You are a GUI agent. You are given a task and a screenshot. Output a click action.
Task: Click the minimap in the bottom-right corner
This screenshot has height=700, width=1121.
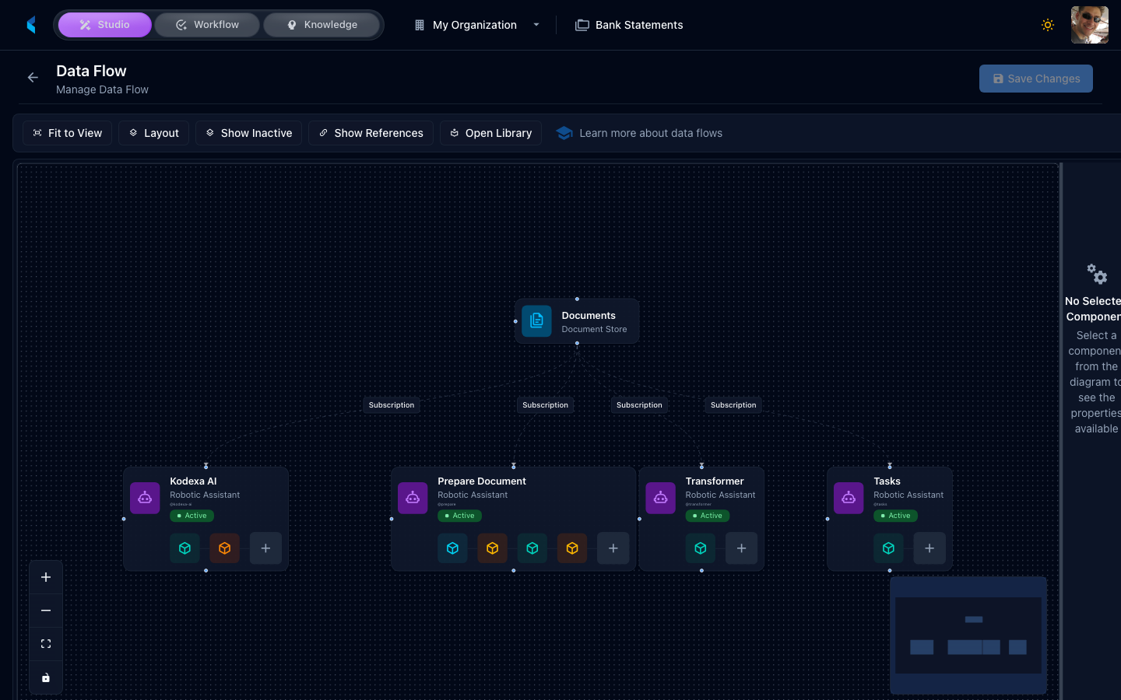[968, 635]
